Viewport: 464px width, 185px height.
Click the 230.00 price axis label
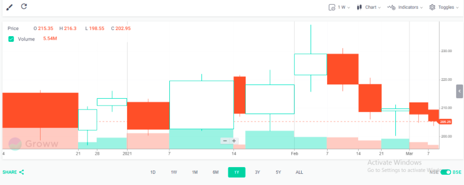(x=447, y=51)
